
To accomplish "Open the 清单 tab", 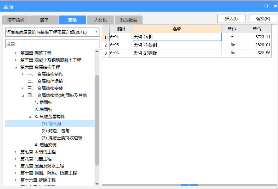I will click(x=44, y=20).
